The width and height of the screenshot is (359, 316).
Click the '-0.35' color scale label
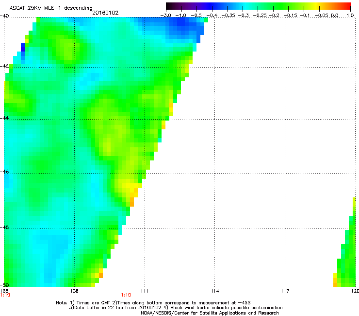(228, 16)
